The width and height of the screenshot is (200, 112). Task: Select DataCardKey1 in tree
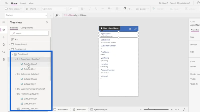tap(30, 69)
